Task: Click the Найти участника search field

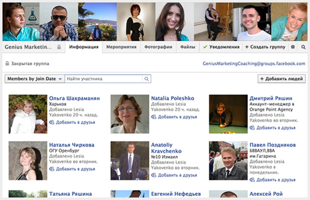Action: (104, 79)
